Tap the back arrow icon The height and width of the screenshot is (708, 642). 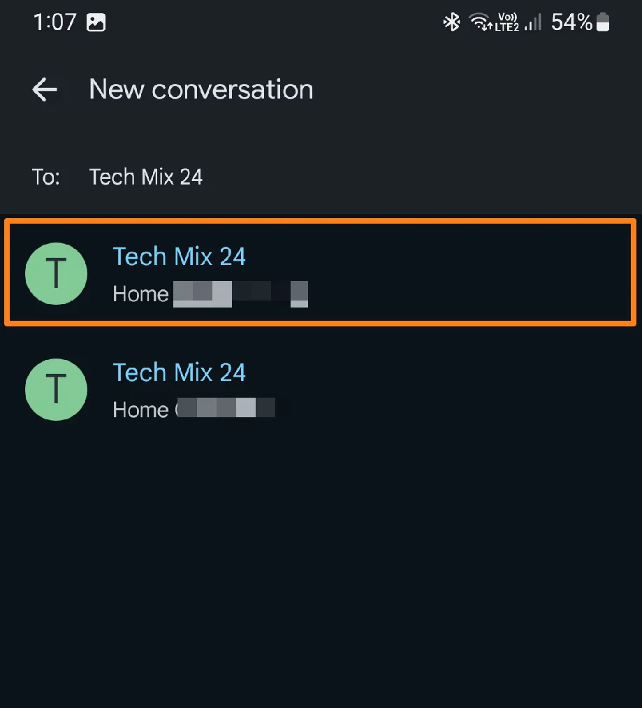click(45, 89)
